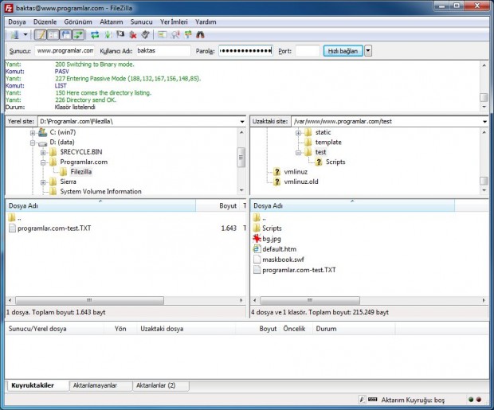494x410 pixels.
Task: Open the Uzaktaki site path dropdown
Action: (x=484, y=122)
